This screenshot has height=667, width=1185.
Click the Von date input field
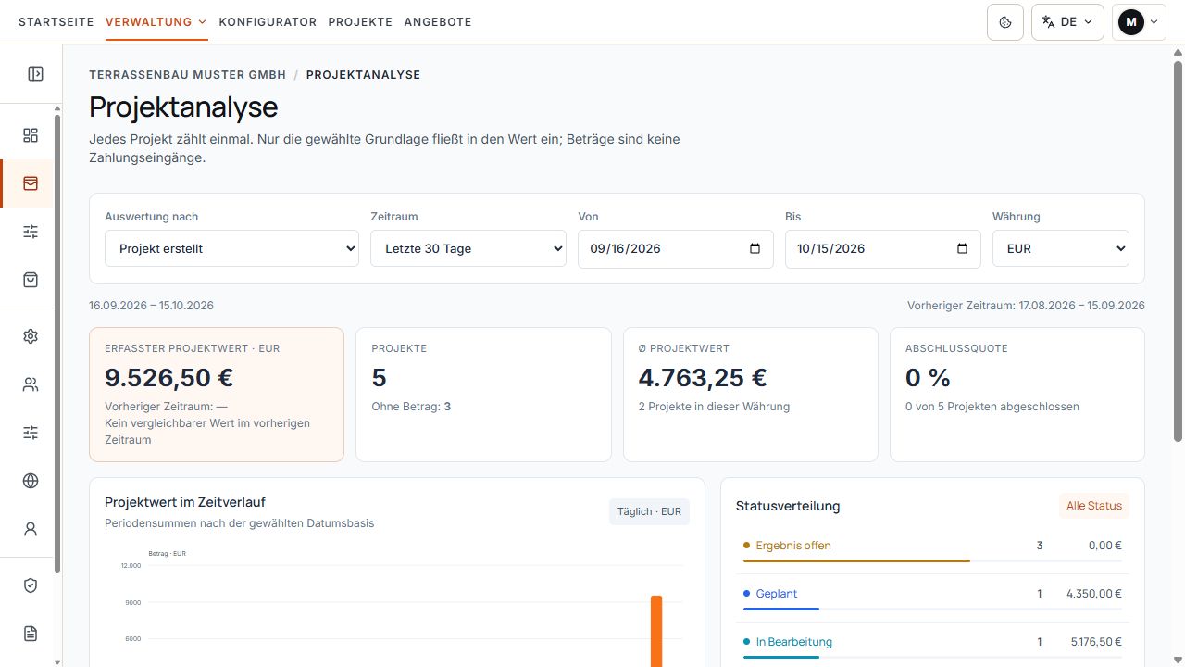[x=676, y=248]
